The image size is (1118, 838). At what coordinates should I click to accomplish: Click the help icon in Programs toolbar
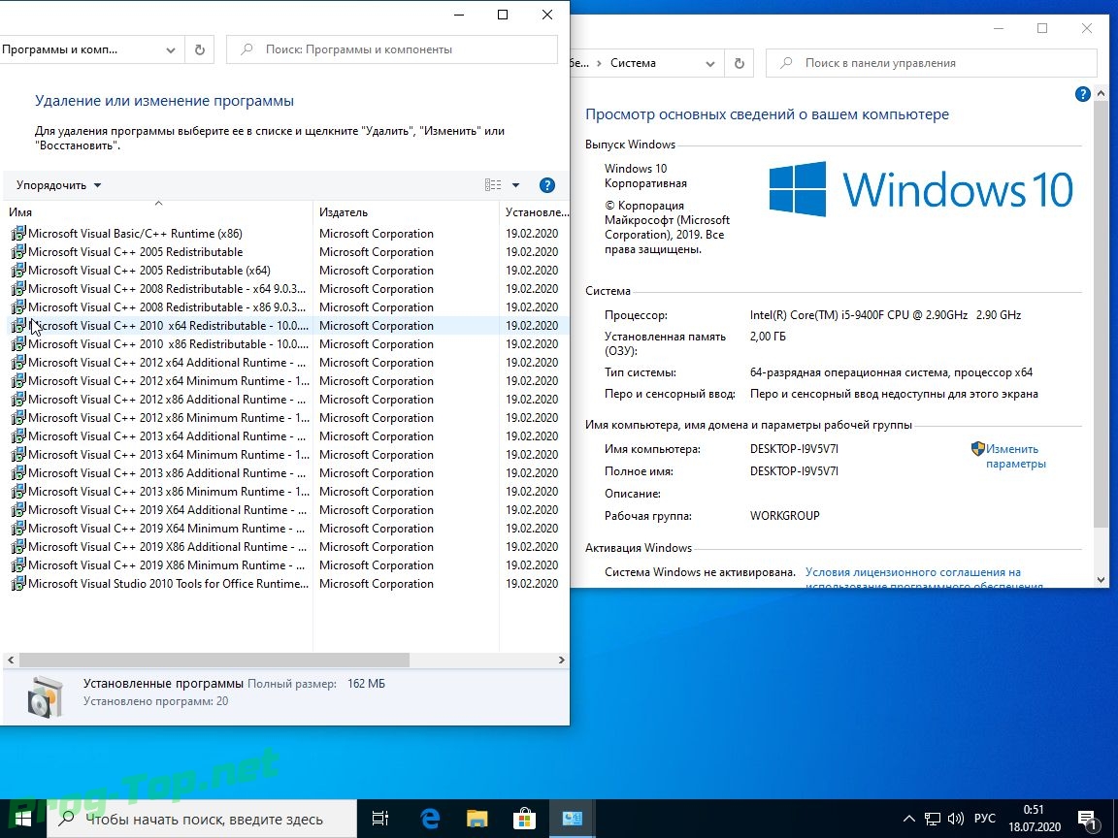(x=546, y=185)
